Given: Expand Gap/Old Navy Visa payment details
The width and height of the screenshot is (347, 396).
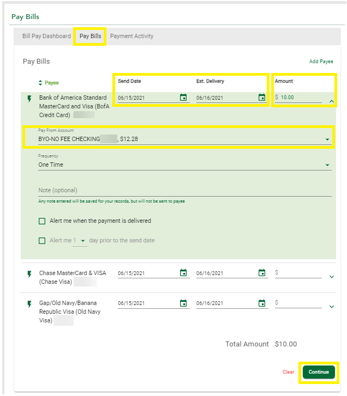Looking at the screenshot, I should (332, 307).
